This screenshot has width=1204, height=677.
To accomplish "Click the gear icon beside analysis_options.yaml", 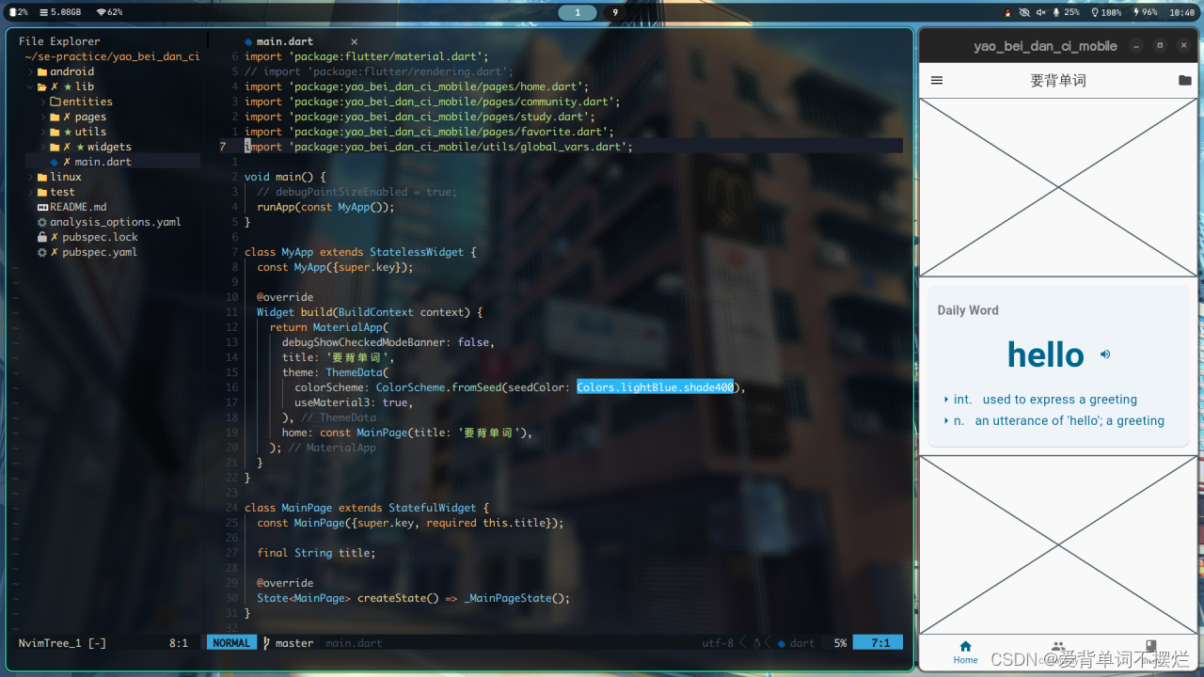I will (42, 222).
